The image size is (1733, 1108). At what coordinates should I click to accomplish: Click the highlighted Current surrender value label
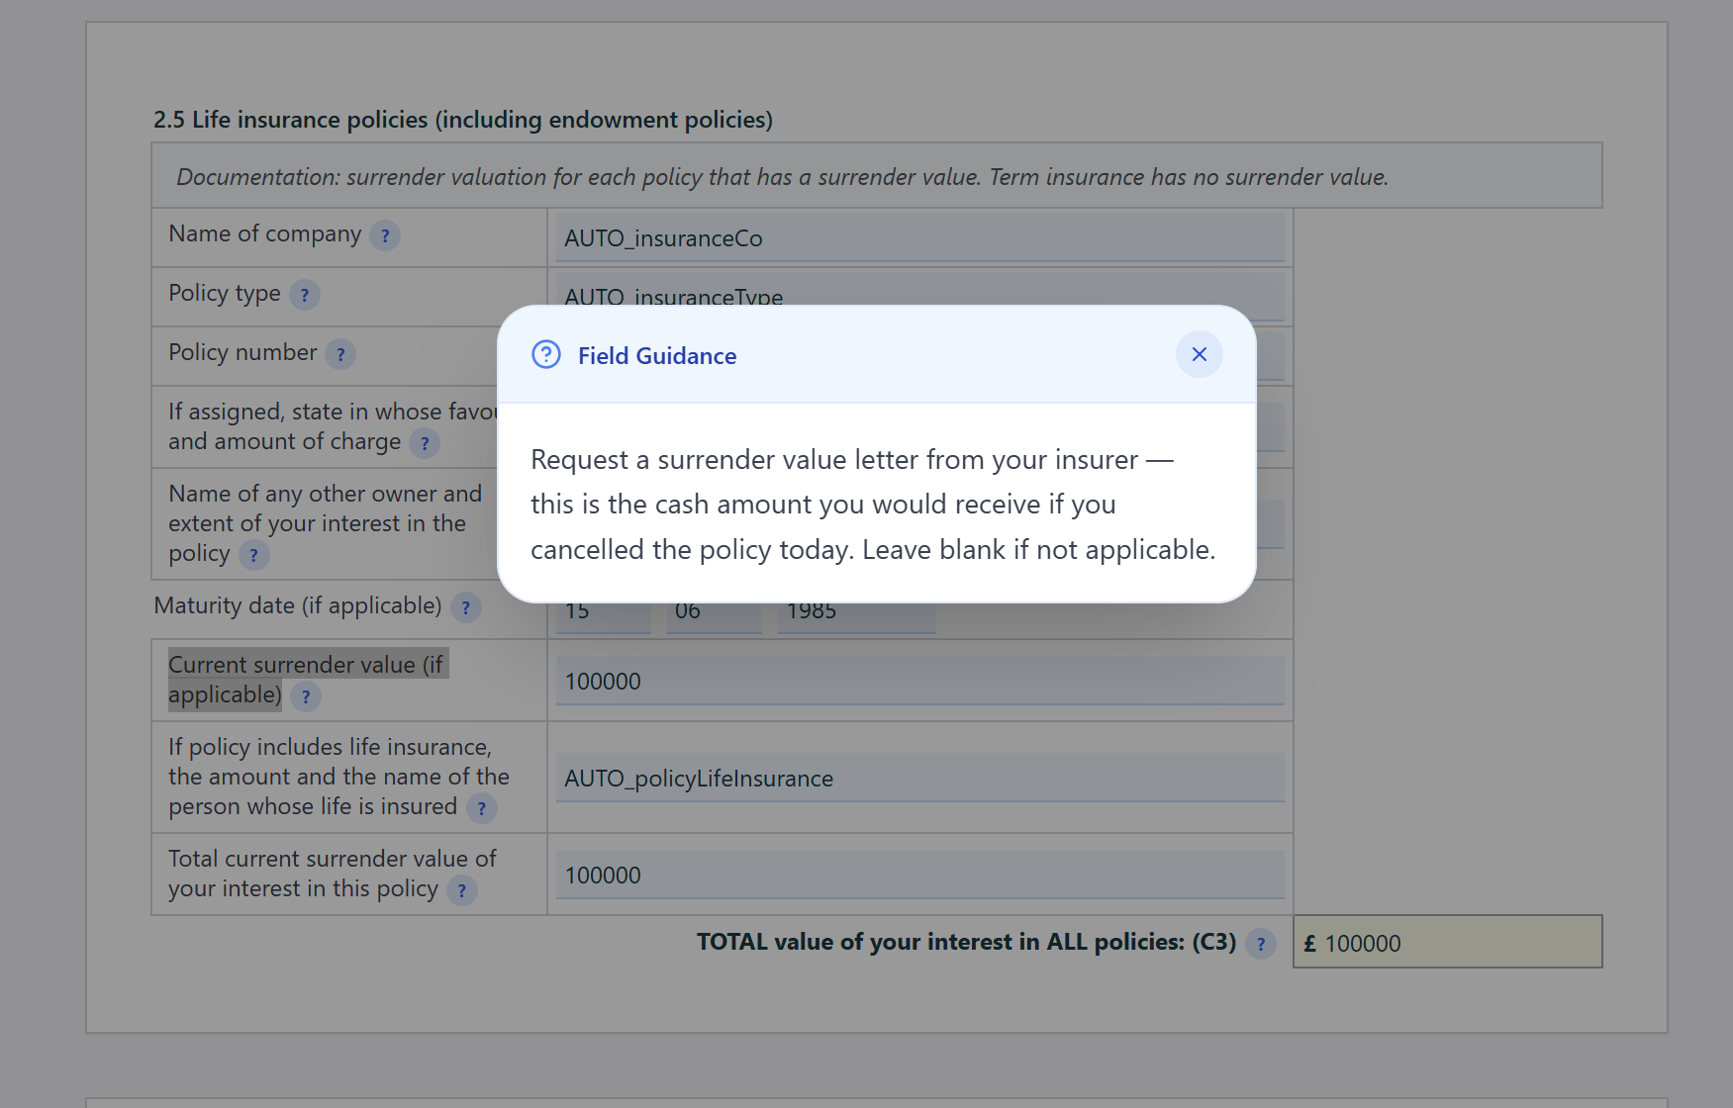tap(308, 680)
